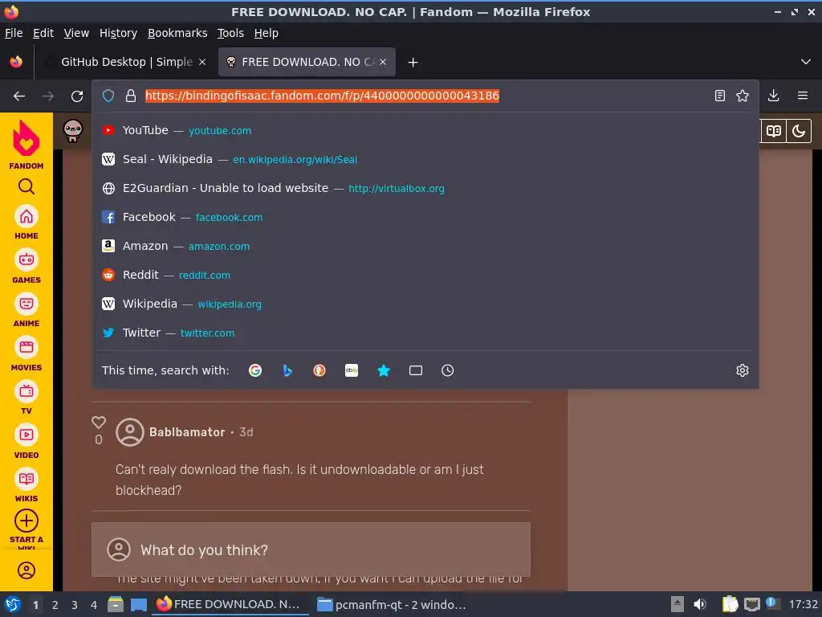
Task: Open the tracking protection shield icon
Action: click(x=108, y=96)
